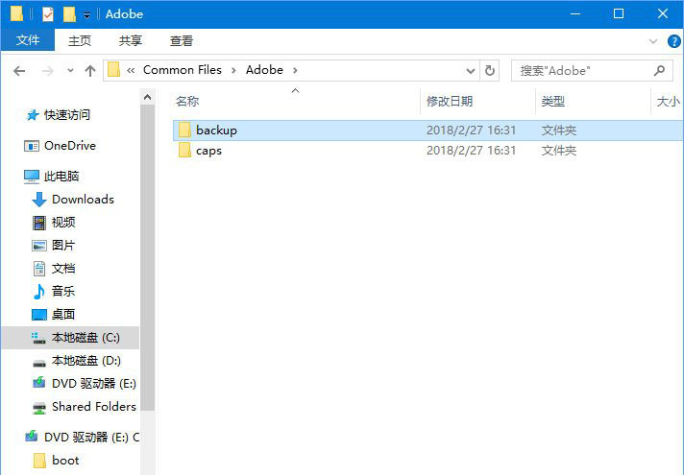684x475 pixels.
Task: Open DVD 驱动器 (E:) under 此电脑
Action: tap(94, 384)
